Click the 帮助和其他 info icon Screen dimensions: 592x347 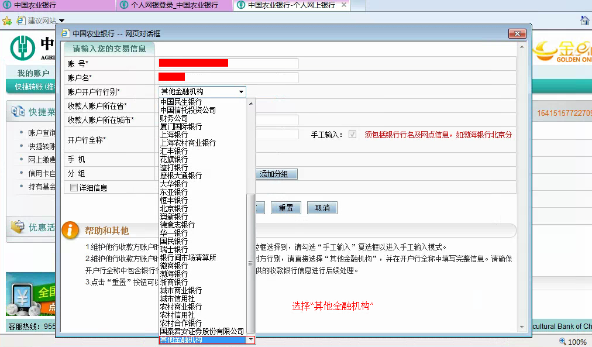point(70,230)
